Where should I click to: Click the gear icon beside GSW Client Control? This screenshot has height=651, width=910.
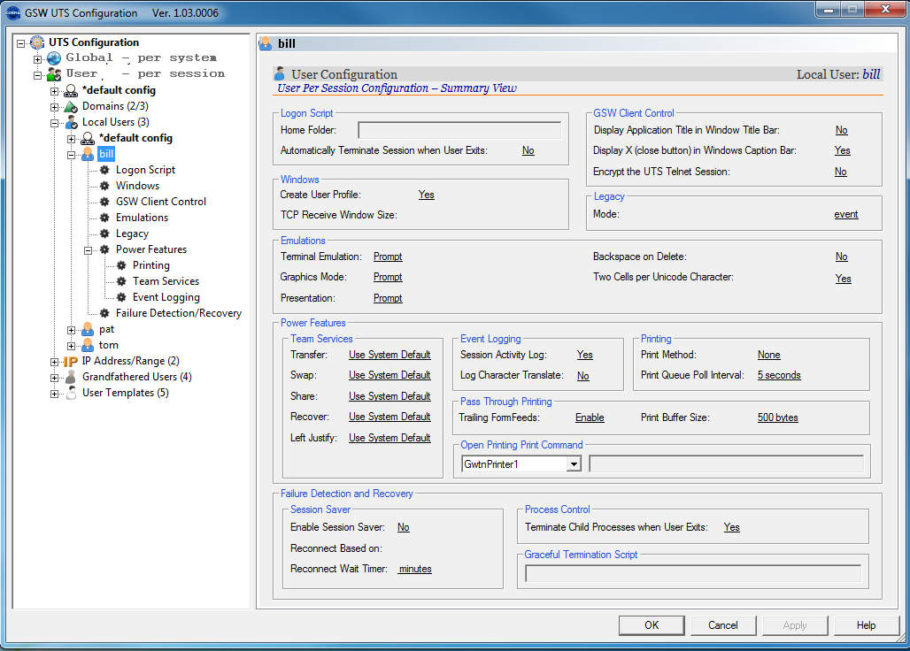click(x=104, y=202)
